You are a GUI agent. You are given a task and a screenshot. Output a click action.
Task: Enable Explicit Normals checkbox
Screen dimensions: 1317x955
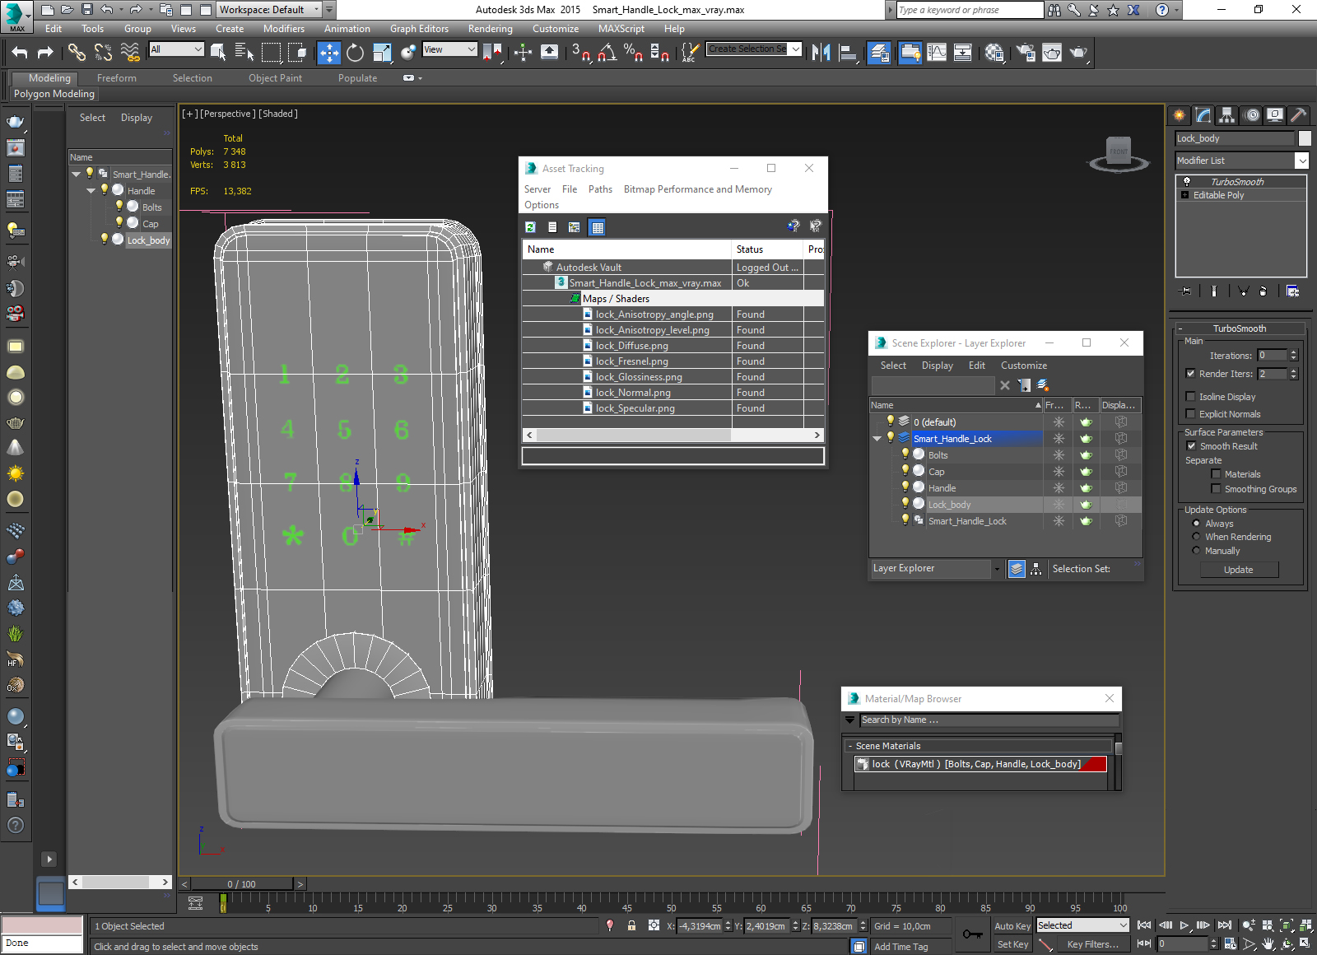(1190, 414)
